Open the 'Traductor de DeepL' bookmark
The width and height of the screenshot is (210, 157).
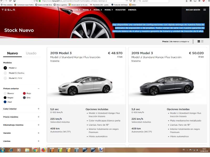click(119, 5)
